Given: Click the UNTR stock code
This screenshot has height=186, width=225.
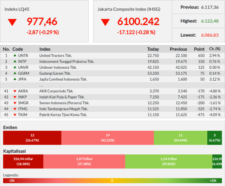Looking at the screenshot, I should click(x=23, y=56).
